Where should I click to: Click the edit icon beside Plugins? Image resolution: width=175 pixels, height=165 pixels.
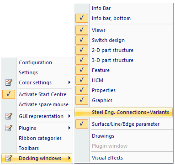(9, 128)
